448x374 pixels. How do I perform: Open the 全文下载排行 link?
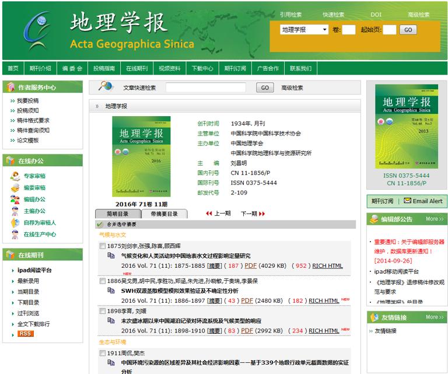(x=33, y=324)
